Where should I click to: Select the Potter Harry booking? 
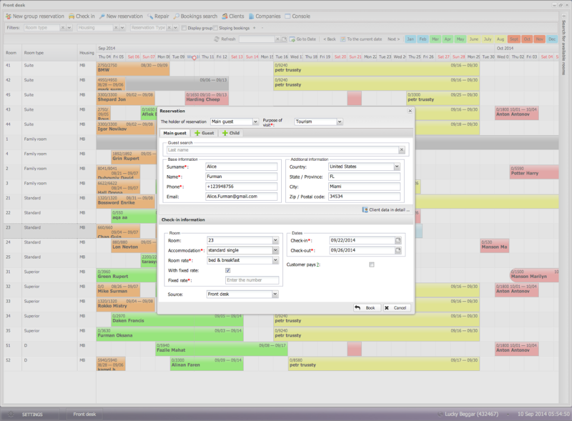(534, 171)
